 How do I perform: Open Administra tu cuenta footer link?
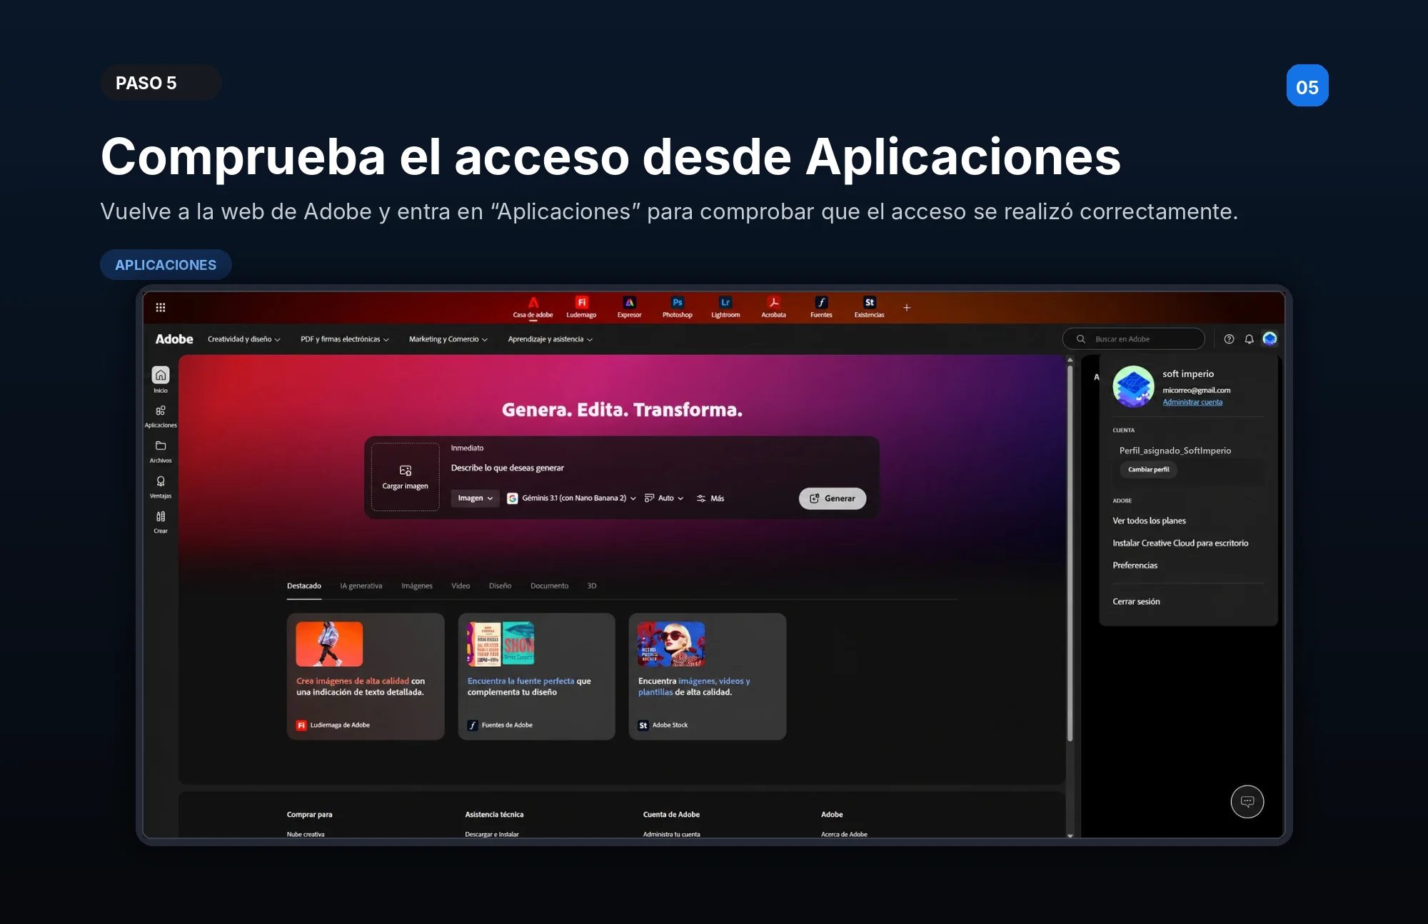pyautogui.click(x=671, y=834)
